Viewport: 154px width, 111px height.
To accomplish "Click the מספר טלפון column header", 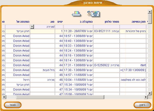I will pyautogui.click(x=112, y=22).
